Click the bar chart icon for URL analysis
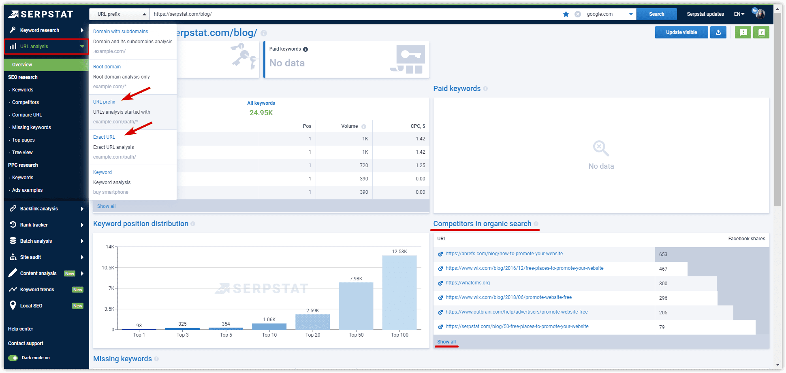 (x=13, y=47)
